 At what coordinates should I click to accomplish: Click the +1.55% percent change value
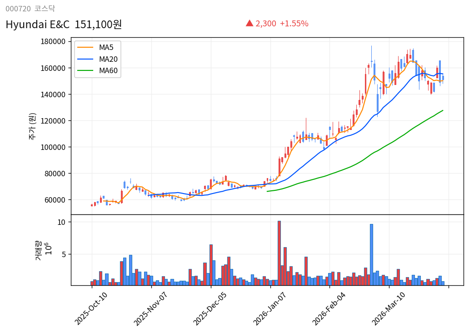click(294, 24)
